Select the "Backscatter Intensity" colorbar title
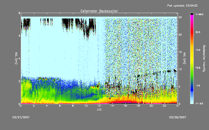Screen dimensions: 209x130 click(x=204, y=58)
